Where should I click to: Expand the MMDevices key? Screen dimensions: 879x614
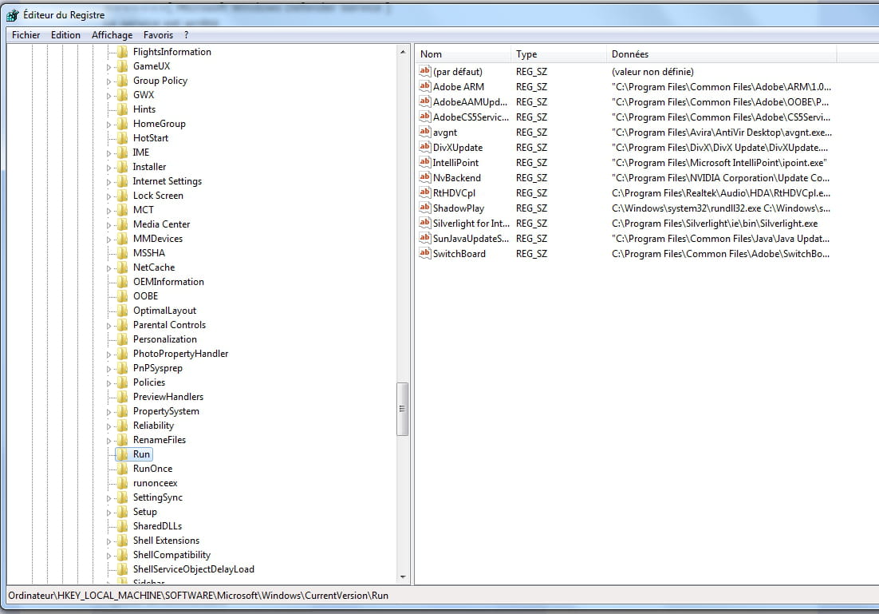[x=108, y=240]
